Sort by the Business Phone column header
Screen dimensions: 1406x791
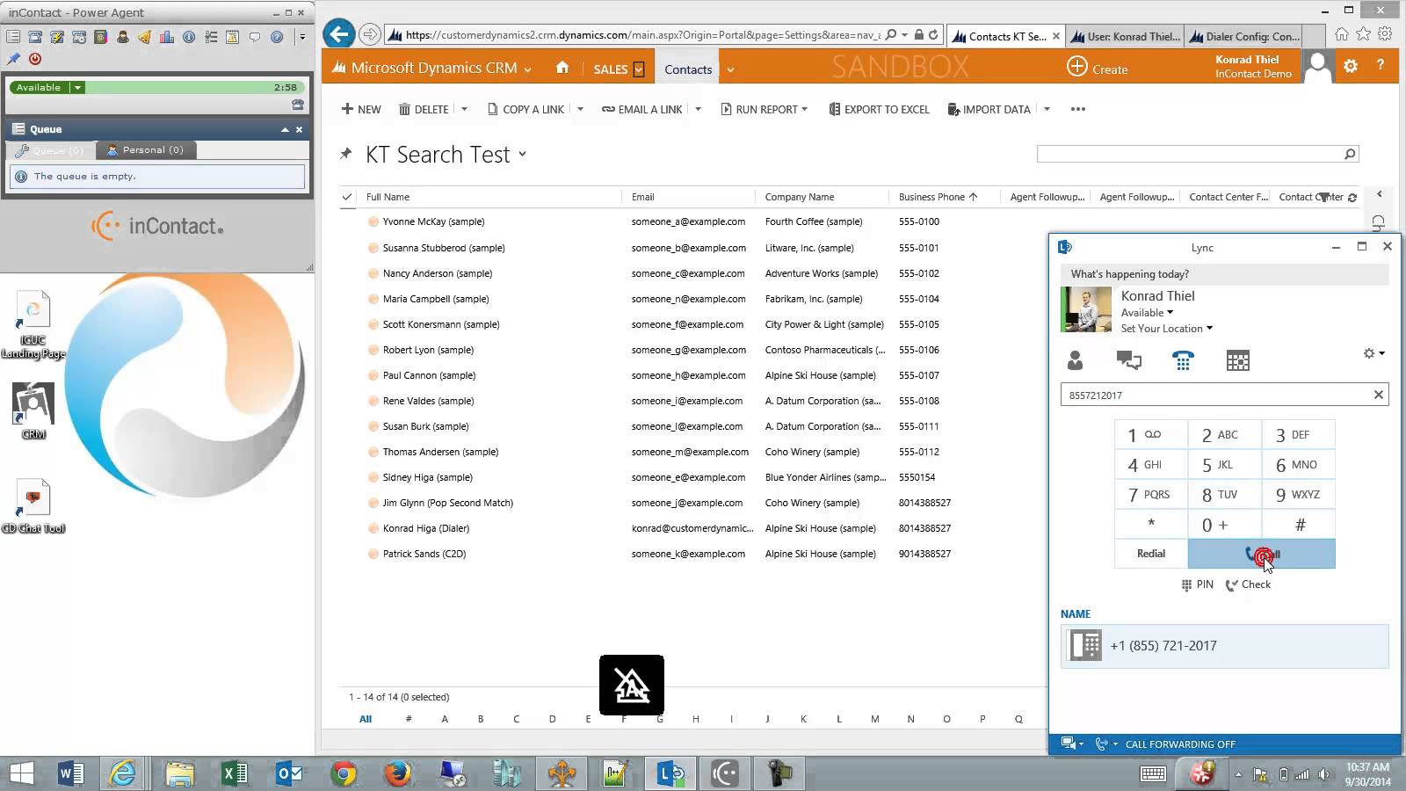point(938,197)
